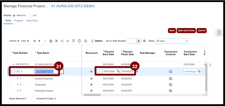
Task: Select the List display radio button
Action: click(30, 16)
